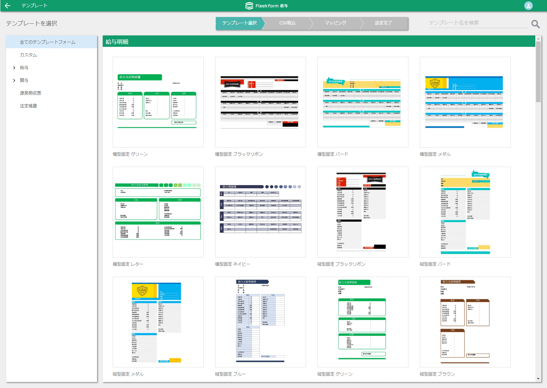
Task: Go to the マッピング step
Action: coord(335,23)
